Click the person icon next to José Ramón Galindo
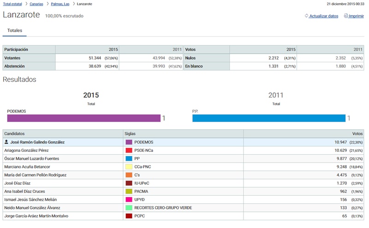This screenshot has width=369, height=228. click(6, 142)
